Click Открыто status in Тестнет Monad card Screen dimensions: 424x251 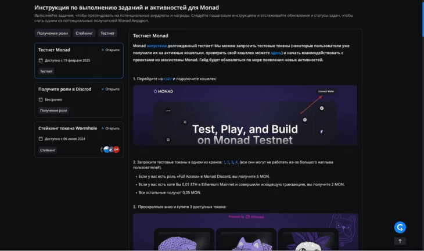112,50
